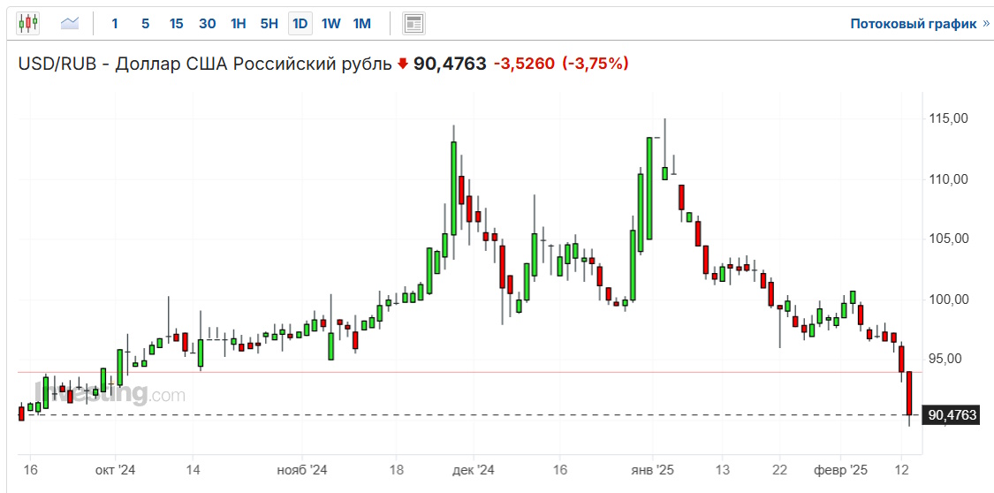The image size is (994, 493).
Task: Choose the 15-minute interval
Action: click(x=176, y=24)
